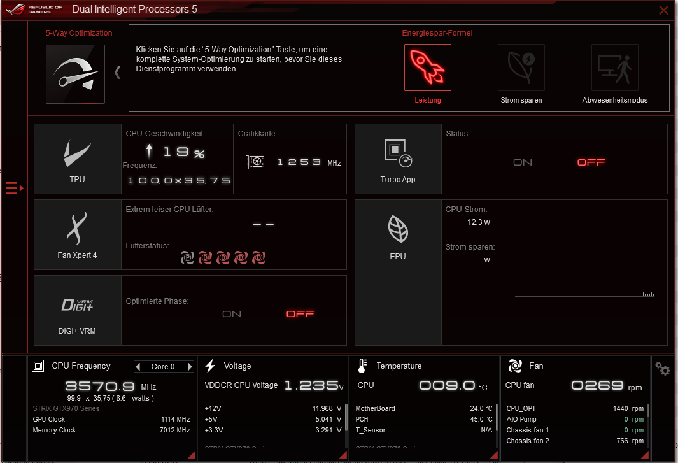Click the Memory Clock 7012 MHz row
This screenshot has height=463, width=678.
(x=111, y=430)
